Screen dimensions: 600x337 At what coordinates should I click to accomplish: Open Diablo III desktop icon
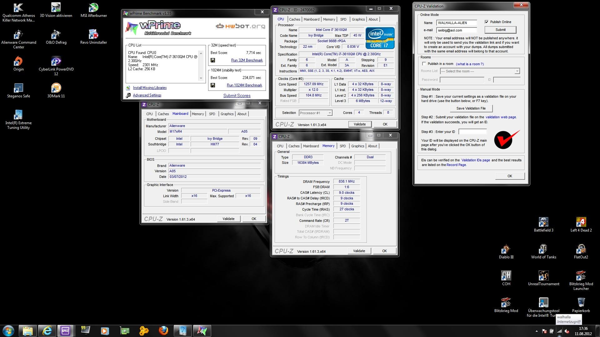pos(506,252)
